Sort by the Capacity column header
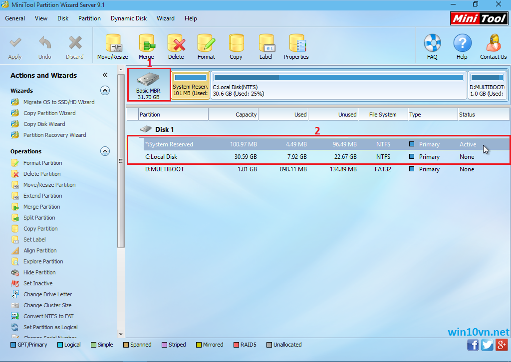This screenshot has width=511, height=362. click(x=234, y=115)
